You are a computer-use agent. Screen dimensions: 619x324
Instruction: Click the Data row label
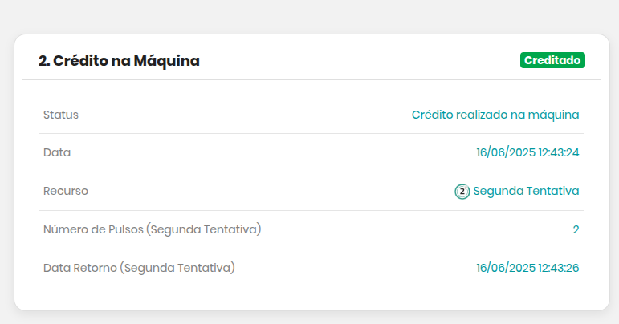(57, 152)
